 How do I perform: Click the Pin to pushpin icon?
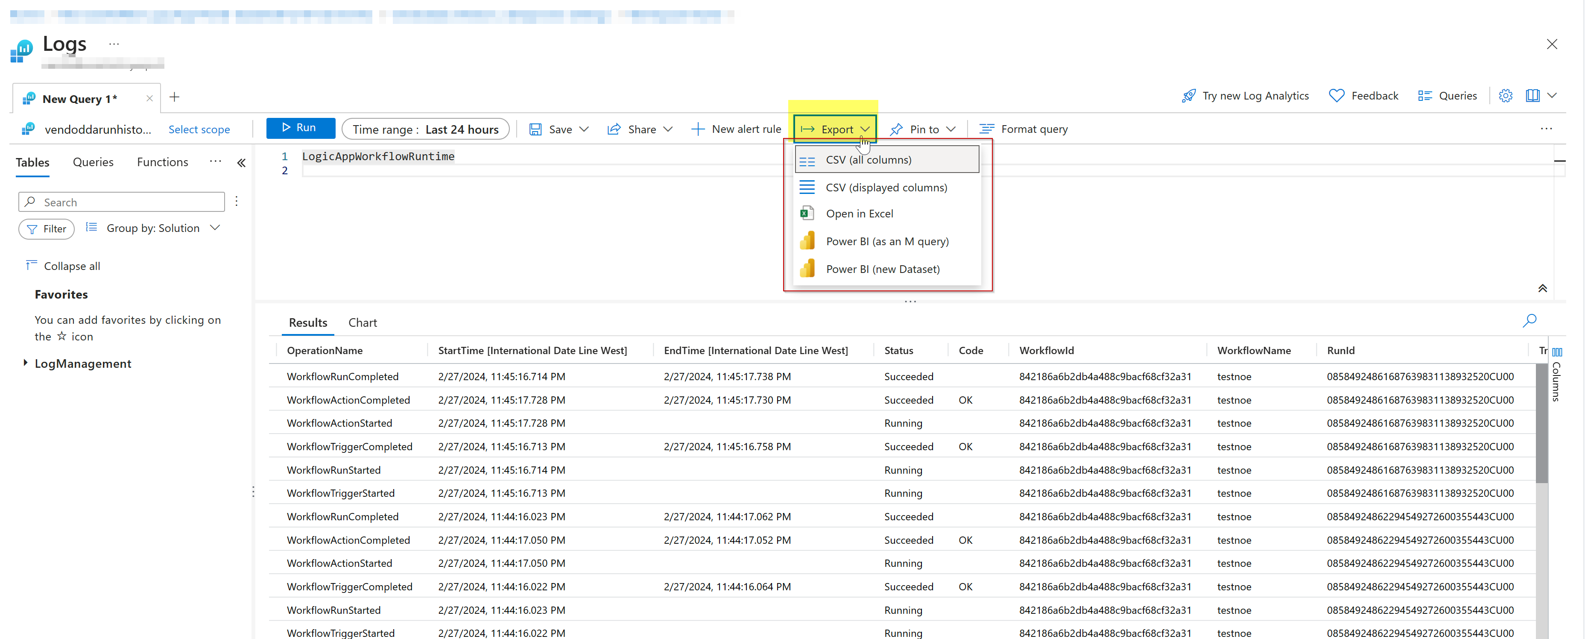pos(896,129)
